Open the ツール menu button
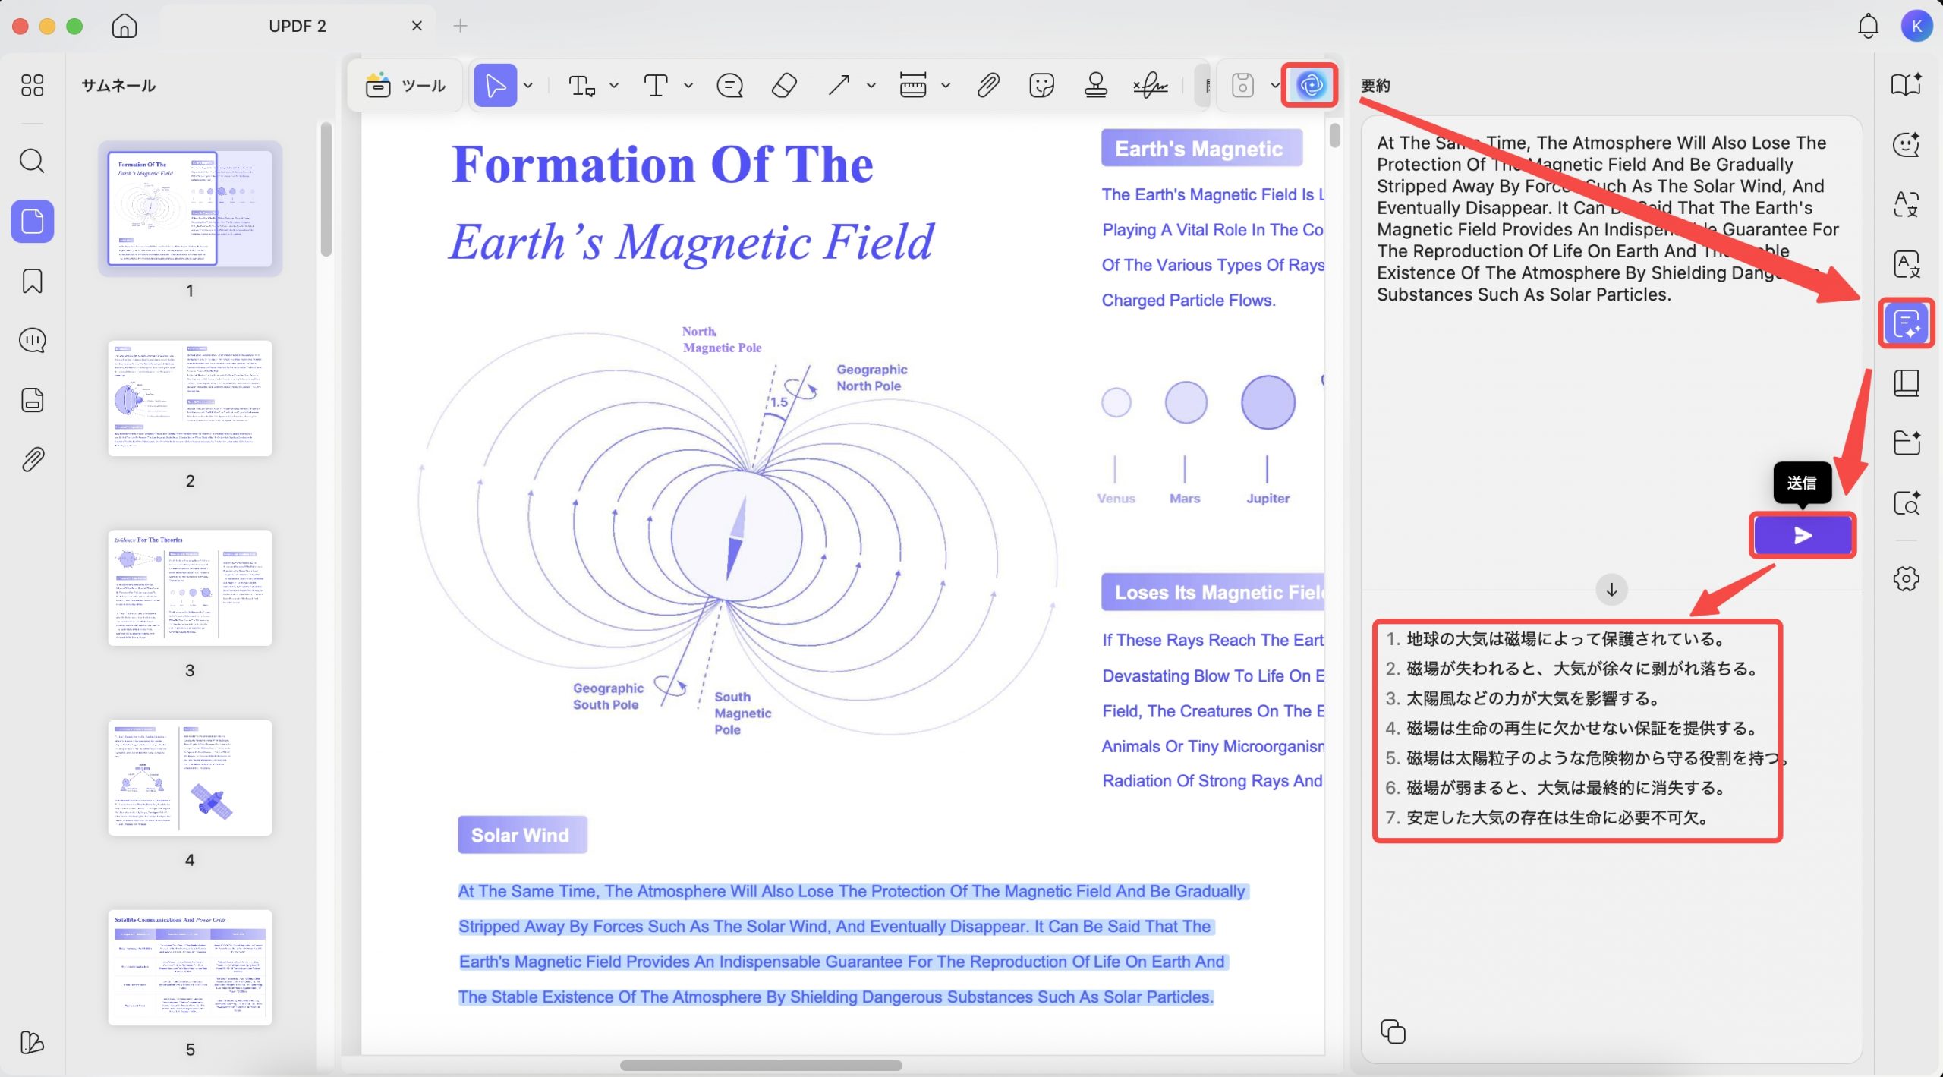The width and height of the screenshot is (1943, 1077). (405, 86)
